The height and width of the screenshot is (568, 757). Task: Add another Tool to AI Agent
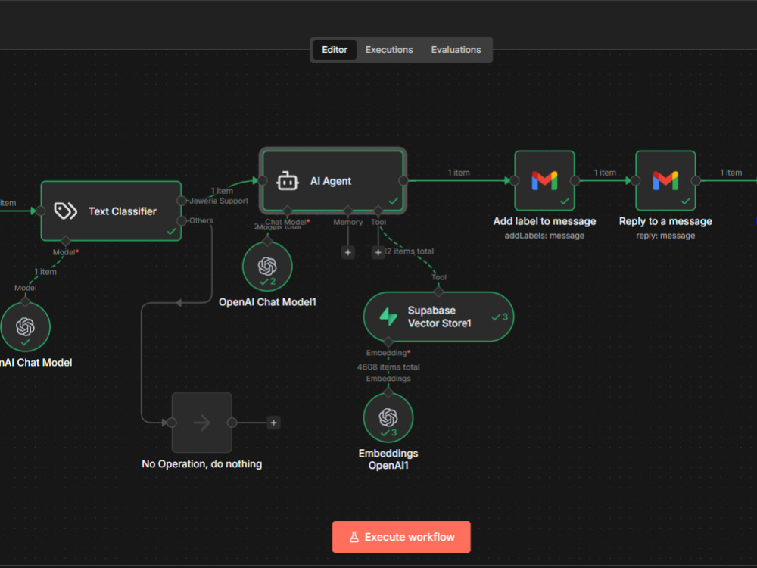378,252
